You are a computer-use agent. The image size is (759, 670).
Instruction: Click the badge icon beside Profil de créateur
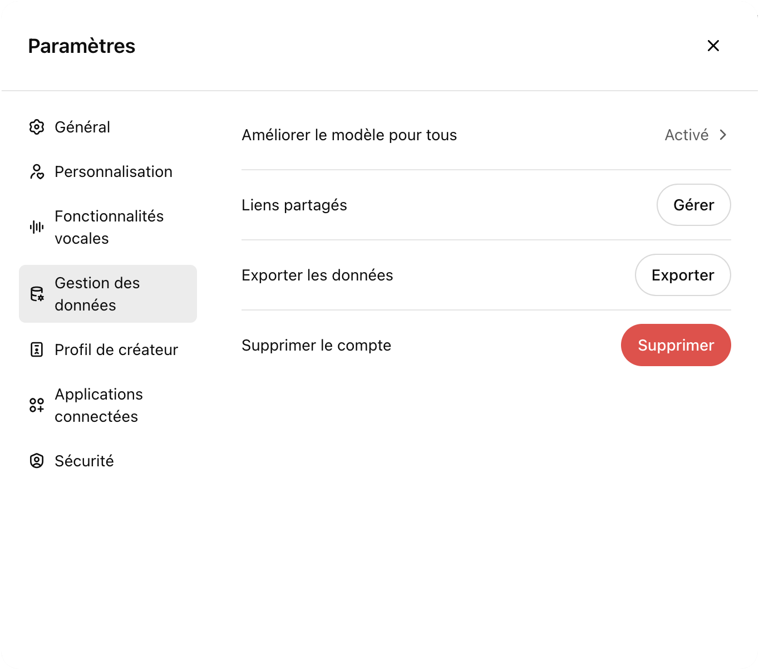pyautogui.click(x=37, y=349)
